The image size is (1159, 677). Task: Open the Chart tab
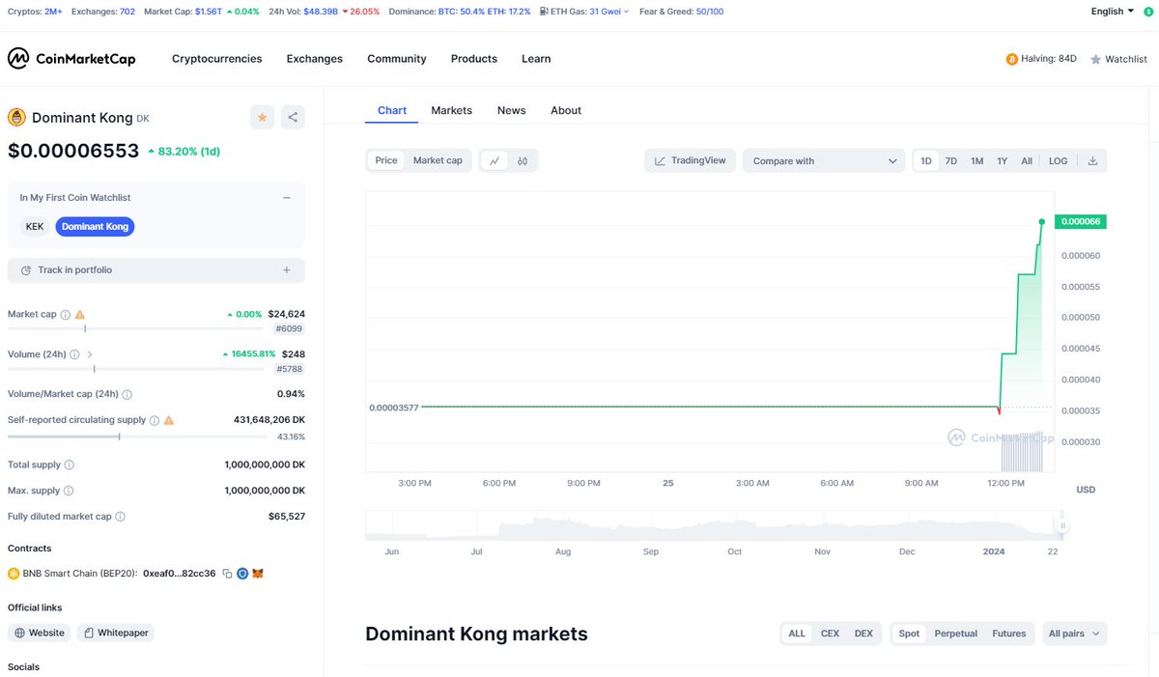392,110
